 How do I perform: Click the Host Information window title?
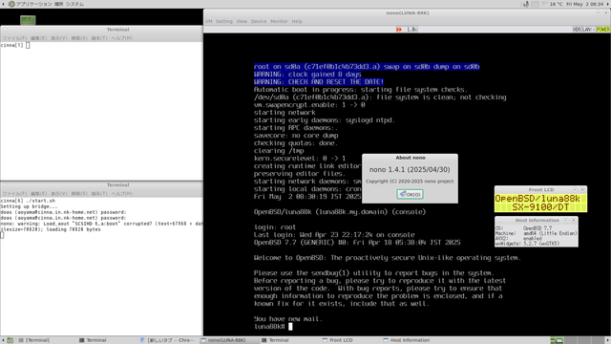coord(537,221)
